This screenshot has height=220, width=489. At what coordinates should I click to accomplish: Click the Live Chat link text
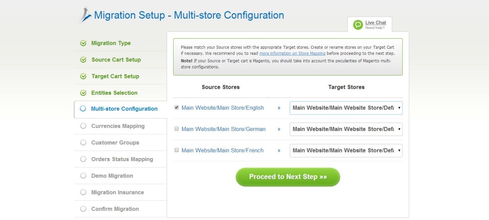[375, 23]
